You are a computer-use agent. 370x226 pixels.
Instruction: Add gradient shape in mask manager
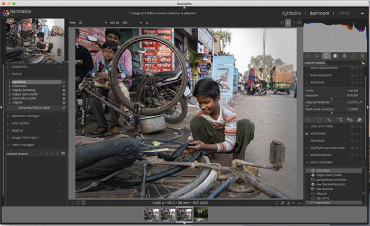pyautogui.click(x=63, y=154)
